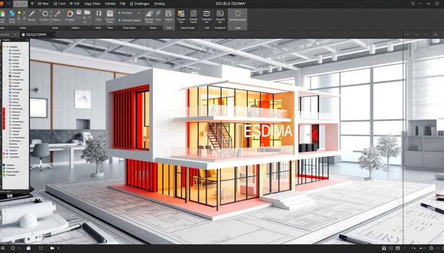Click the pyramid shape icon in the ribbon
444x253 pixels.
[149, 14]
